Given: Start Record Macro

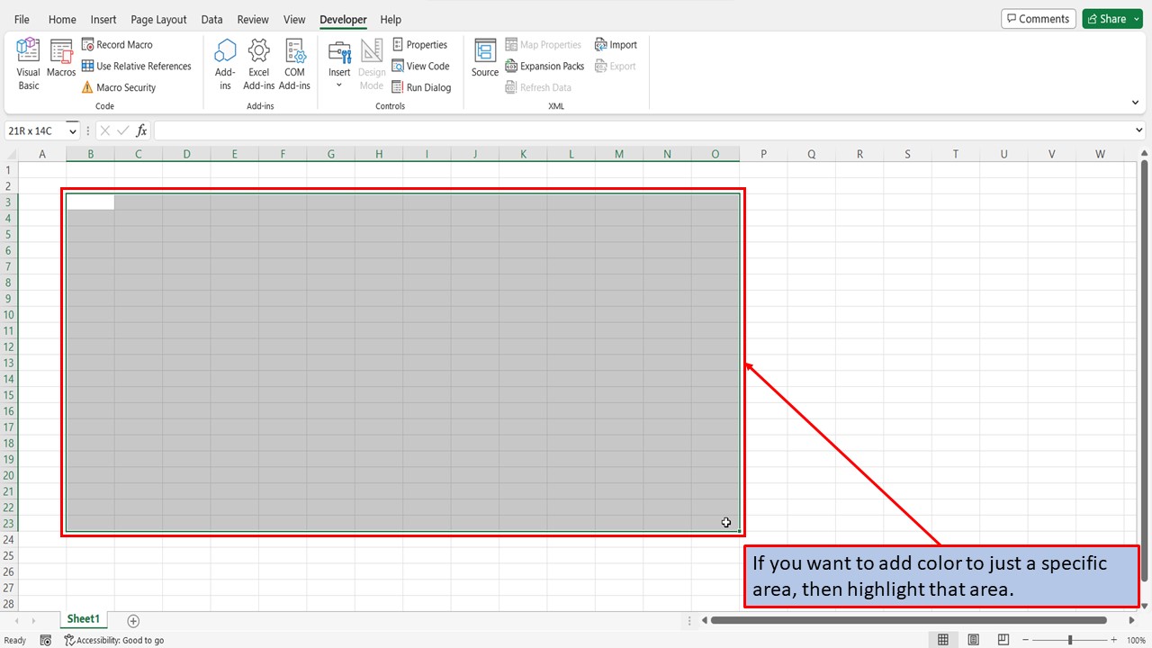Looking at the screenshot, I should (118, 43).
